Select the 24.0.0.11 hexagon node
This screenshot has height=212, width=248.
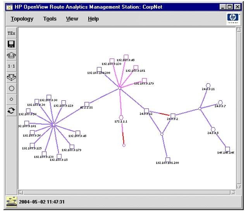(x=208, y=85)
